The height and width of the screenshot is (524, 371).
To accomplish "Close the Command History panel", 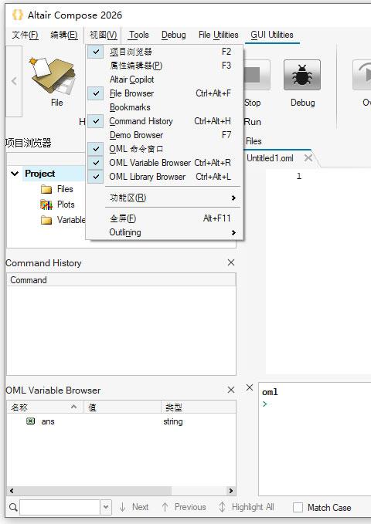I will pos(231,262).
